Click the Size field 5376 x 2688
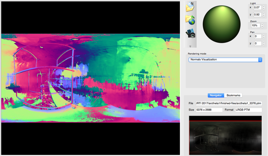Image resolution: width=268 pixels, height=156 pixels. [209, 110]
